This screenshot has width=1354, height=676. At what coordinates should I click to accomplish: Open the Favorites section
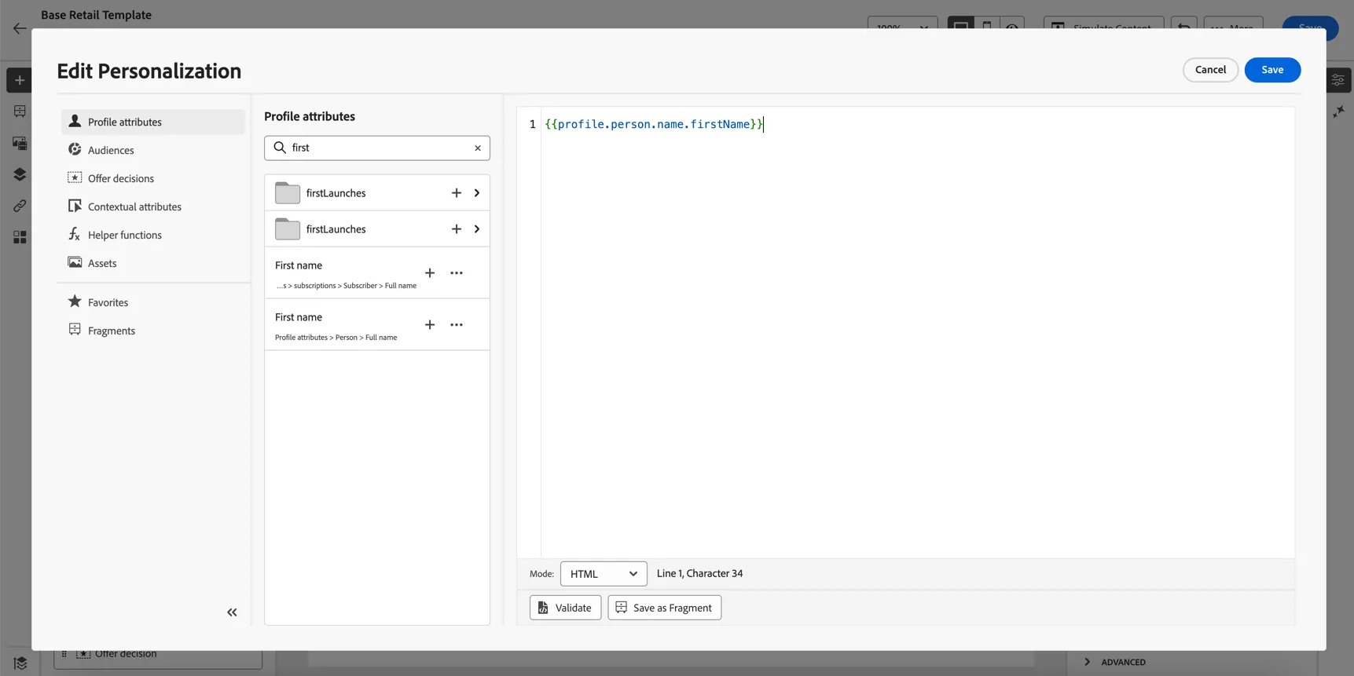153,302
